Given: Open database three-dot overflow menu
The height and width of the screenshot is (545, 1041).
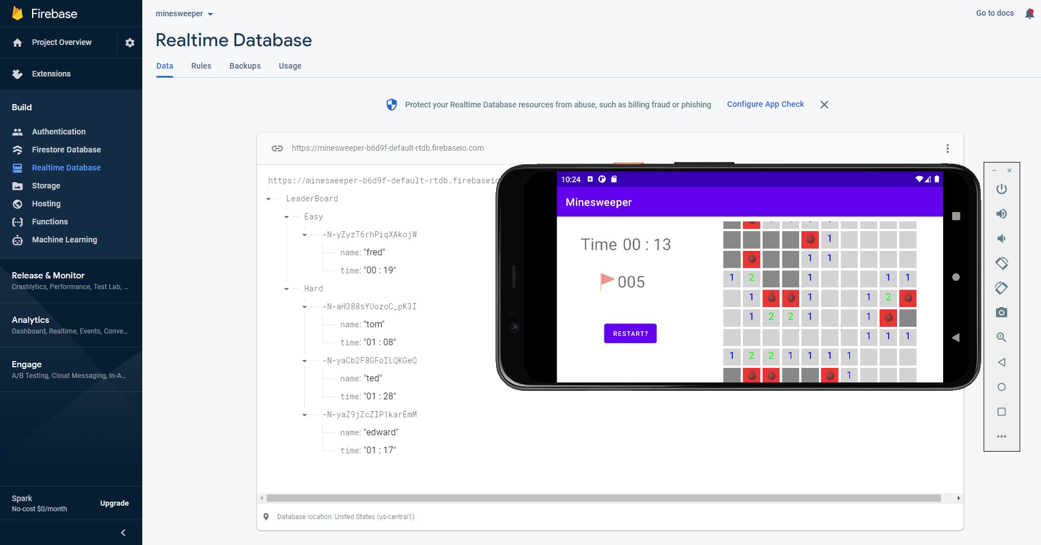Looking at the screenshot, I should 948,148.
